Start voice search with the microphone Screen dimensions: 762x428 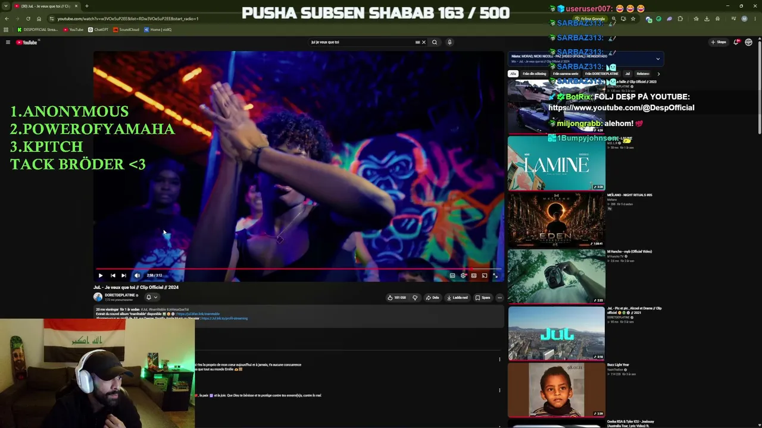pyautogui.click(x=449, y=42)
